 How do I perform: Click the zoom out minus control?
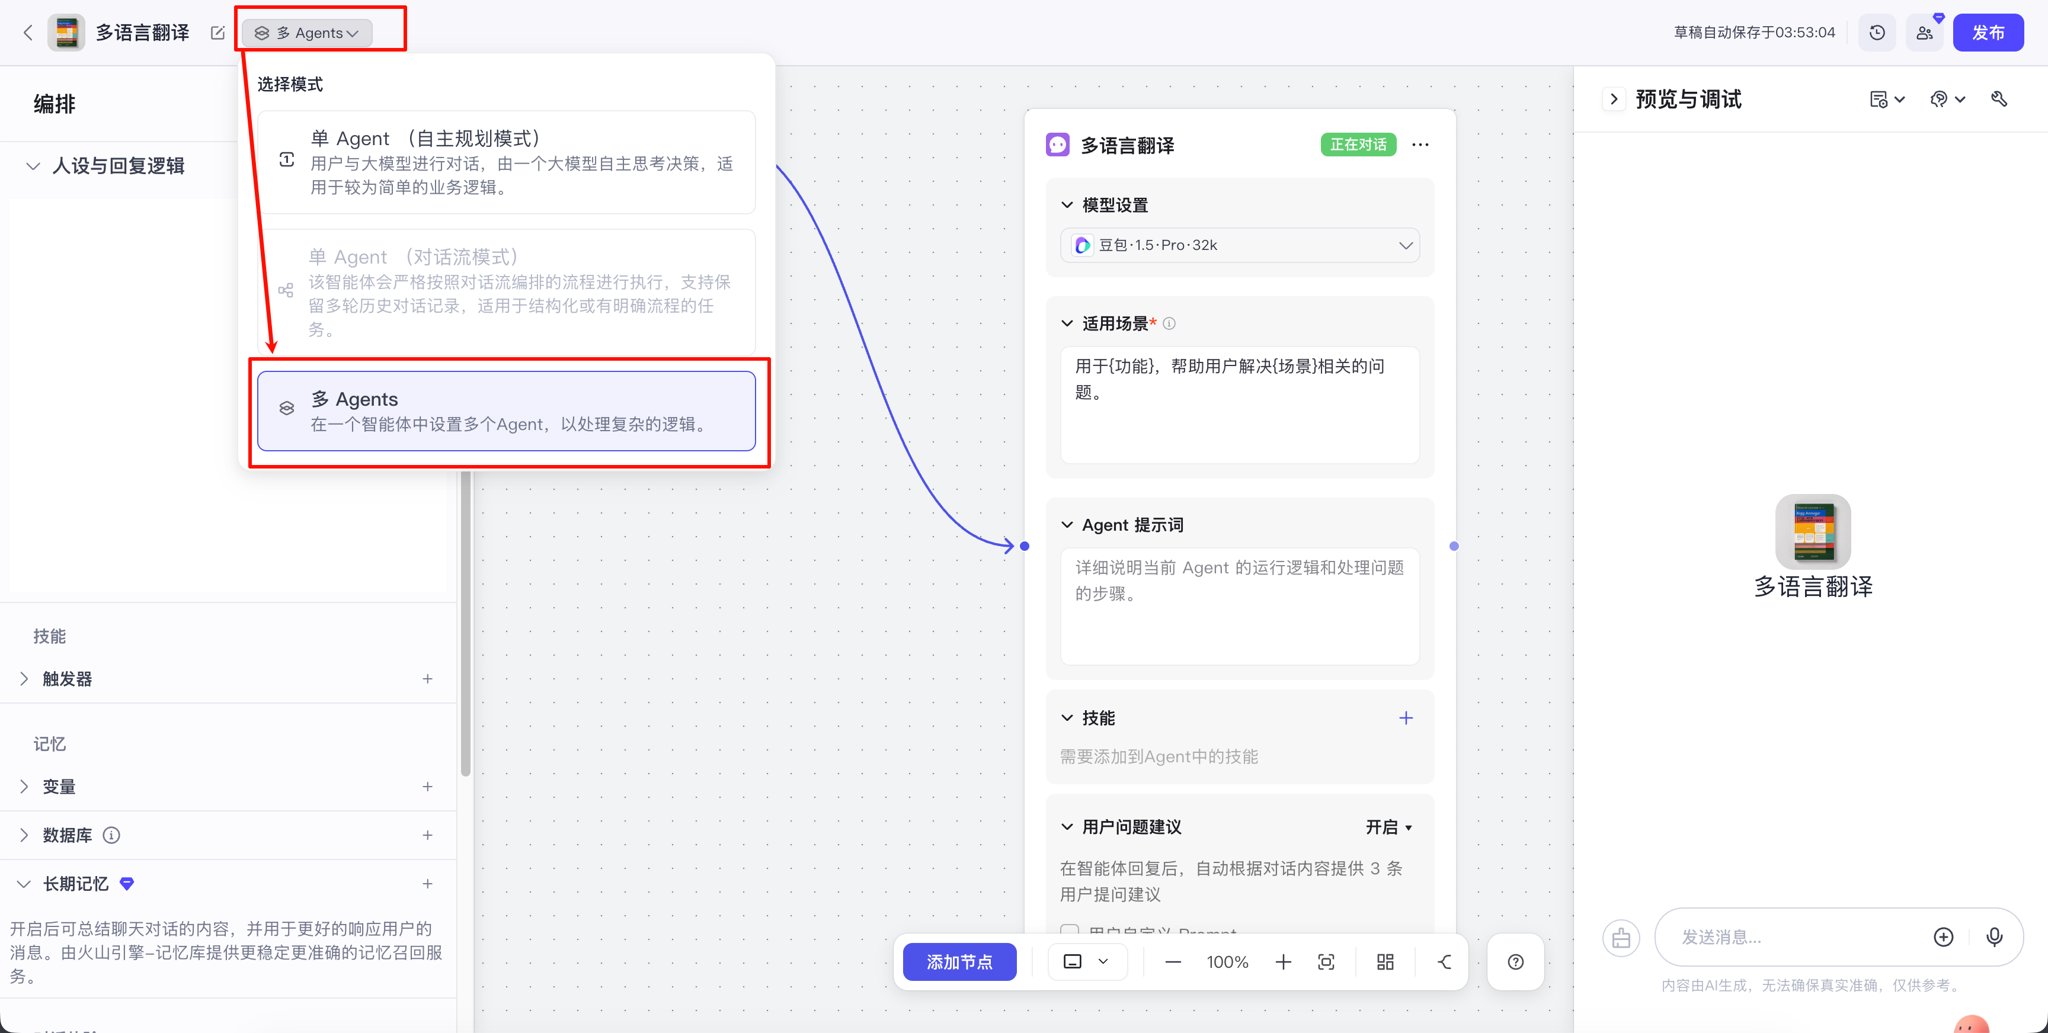pyautogui.click(x=1173, y=963)
